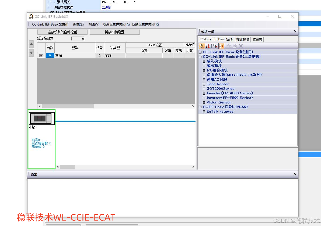
Task: Select the EnTalk gateway tree item label
Action: point(220,112)
